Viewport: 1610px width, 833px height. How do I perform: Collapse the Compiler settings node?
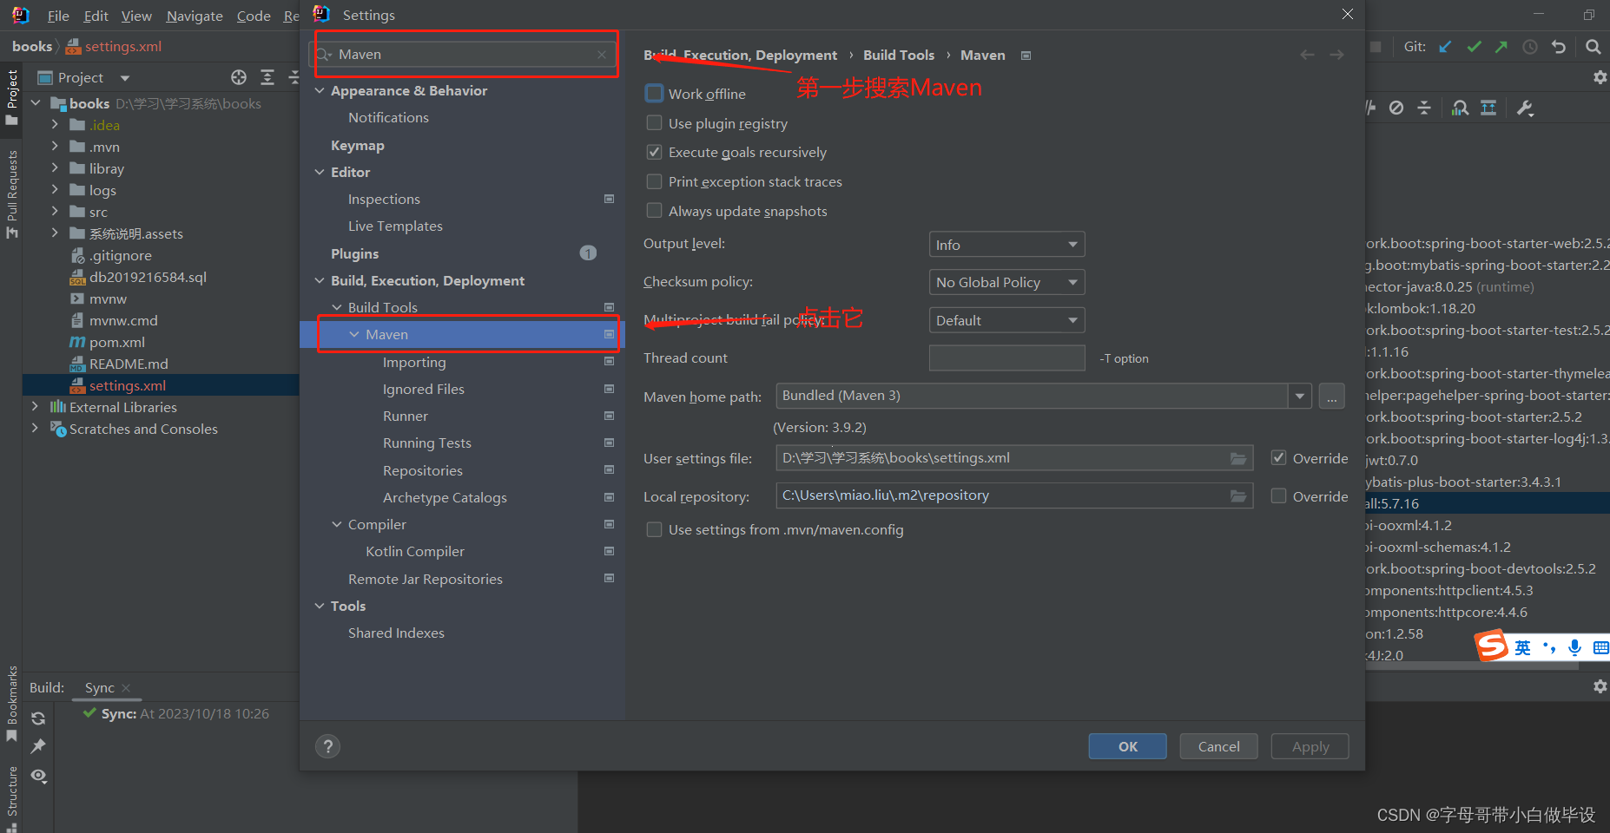coord(337,524)
